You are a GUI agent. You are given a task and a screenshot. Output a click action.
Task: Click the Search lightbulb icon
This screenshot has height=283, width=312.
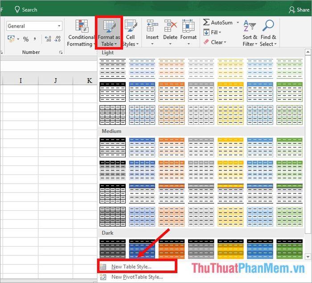tap(17, 9)
